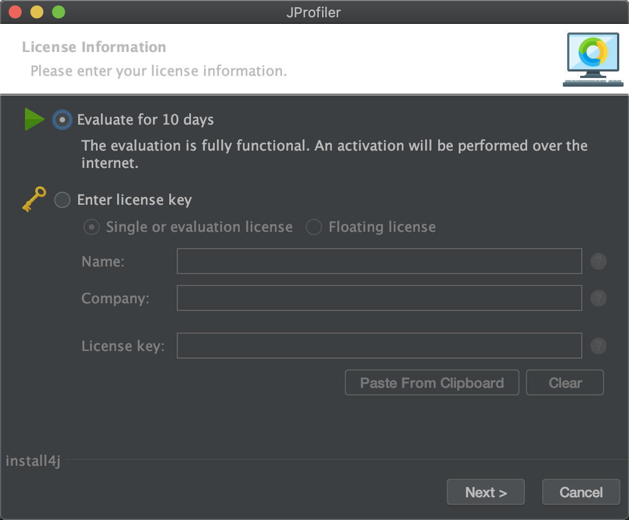This screenshot has width=629, height=520.
Task: Click 'Please enter your license information.' text
Action: (x=159, y=71)
